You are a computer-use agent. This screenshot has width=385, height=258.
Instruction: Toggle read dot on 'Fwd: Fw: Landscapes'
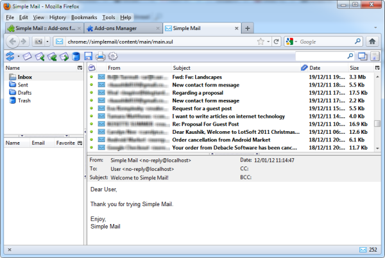(x=91, y=77)
